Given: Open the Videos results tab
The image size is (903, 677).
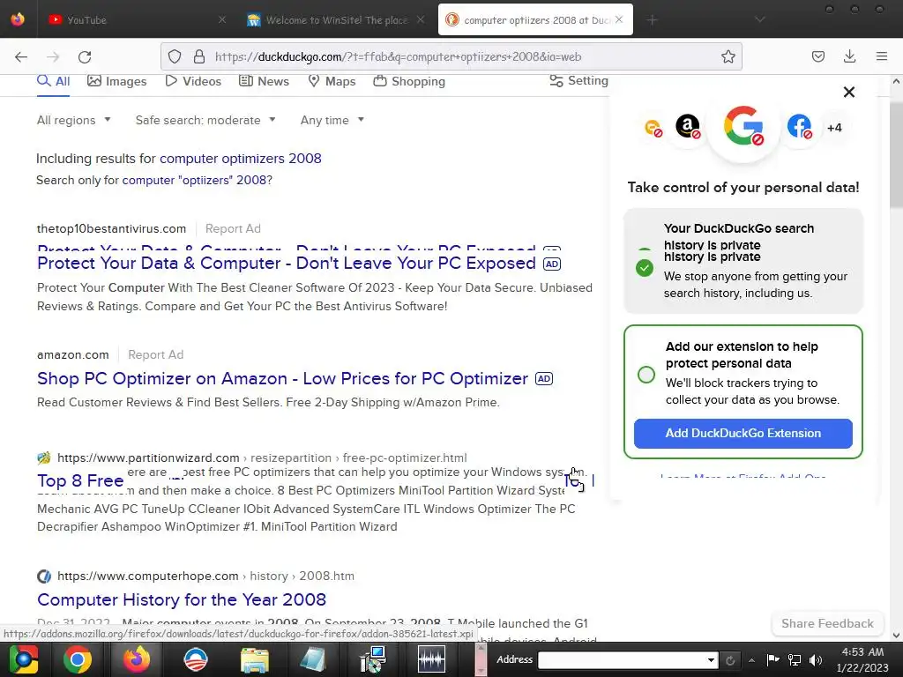Looking at the screenshot, I should coord(193,81).
